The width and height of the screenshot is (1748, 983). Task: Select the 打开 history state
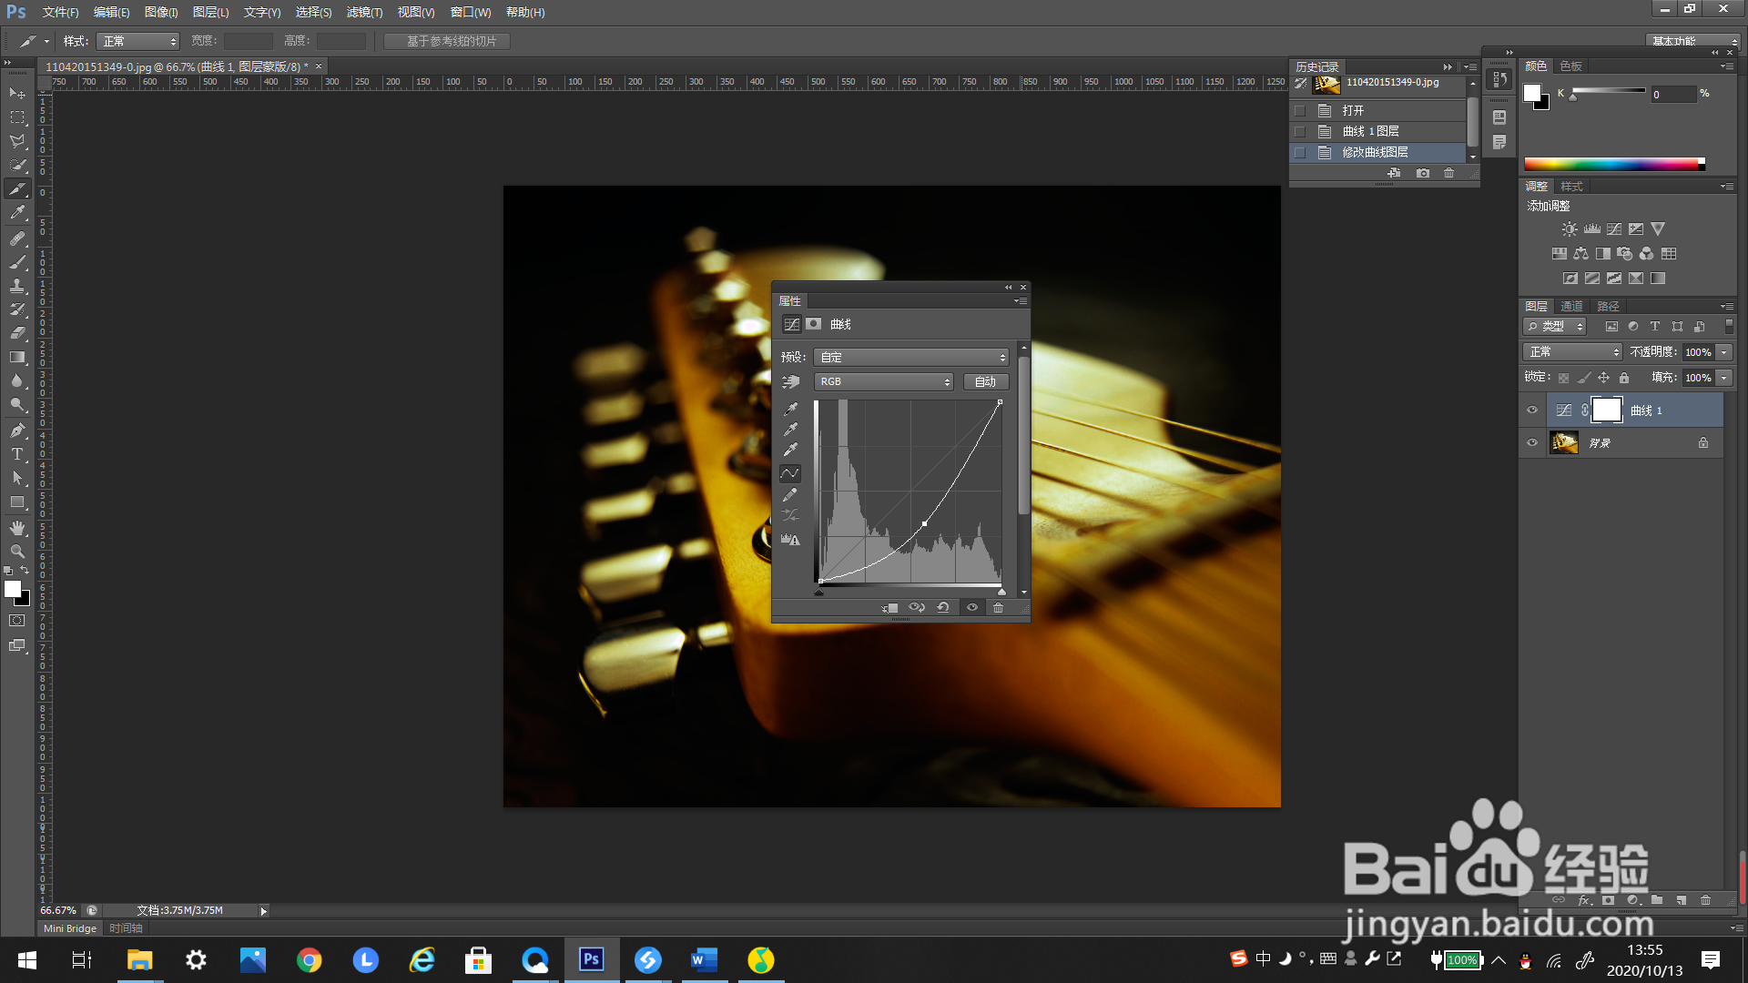pyautogui.click(x=1353, y=110)
